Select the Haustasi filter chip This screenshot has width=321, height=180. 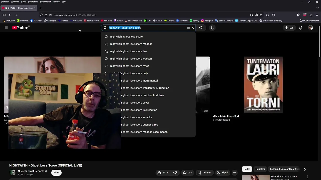click(260, 169)
